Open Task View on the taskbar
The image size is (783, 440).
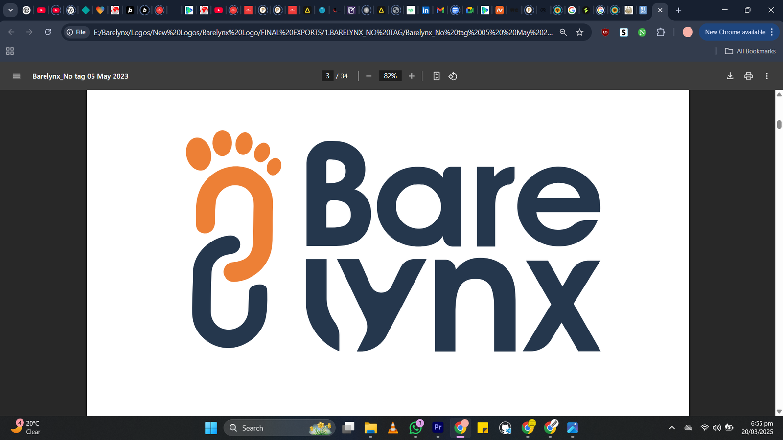pyautogui.click(x=348, y=428)
